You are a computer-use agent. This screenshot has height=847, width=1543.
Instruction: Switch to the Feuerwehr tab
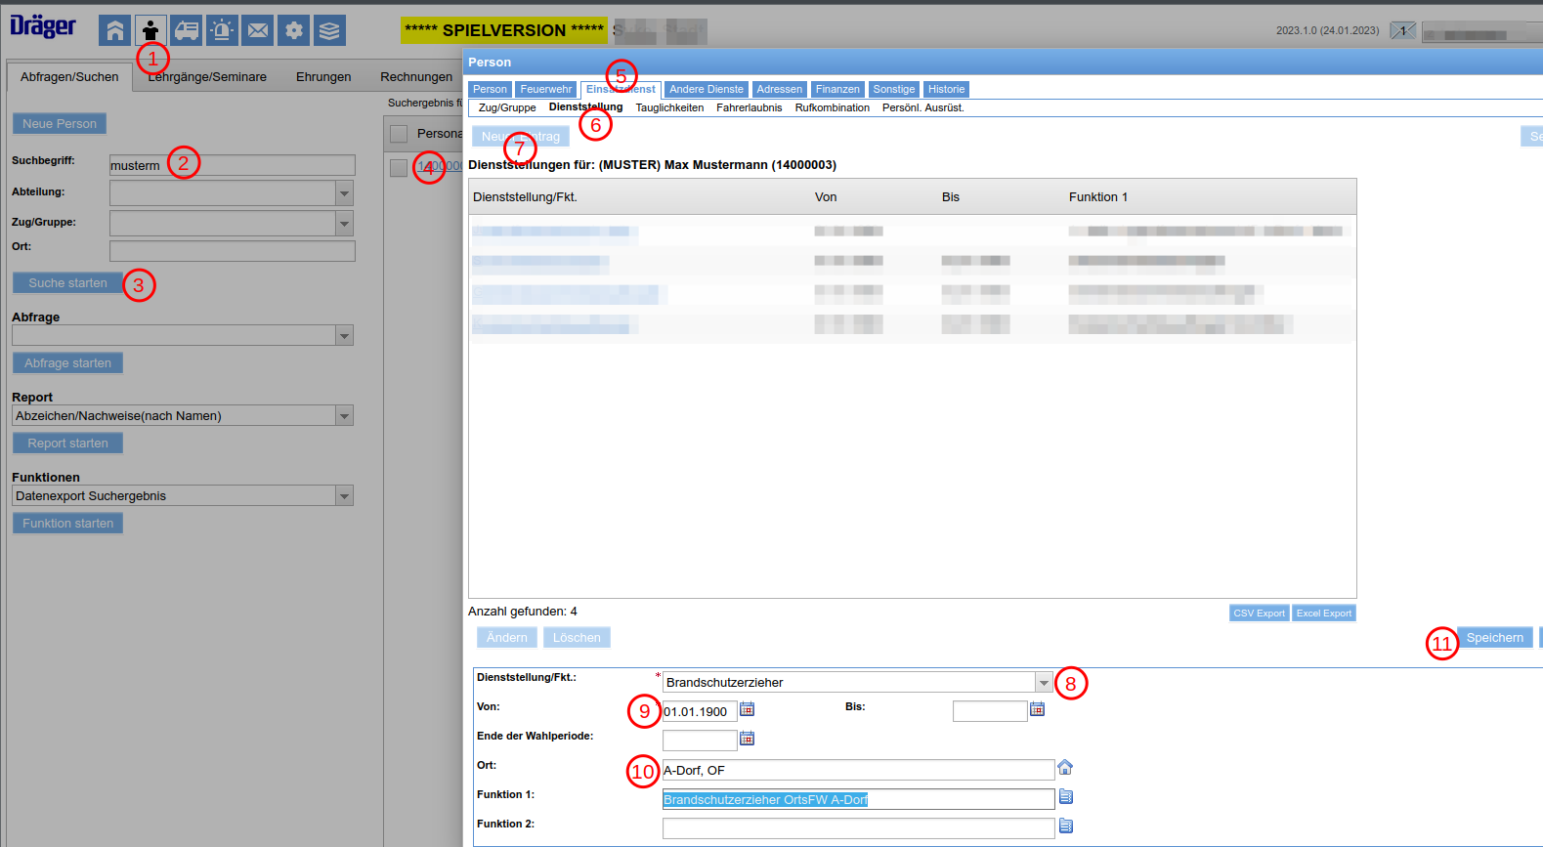click(x=545, y=89)
